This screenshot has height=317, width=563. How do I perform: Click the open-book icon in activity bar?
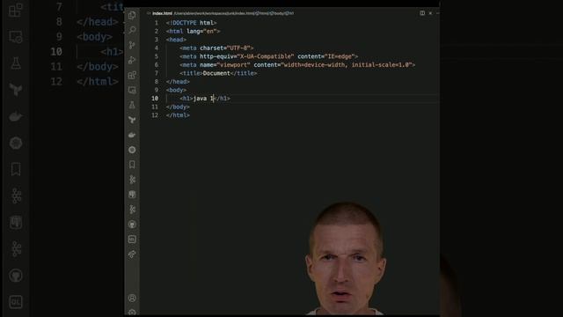(132, 195)
